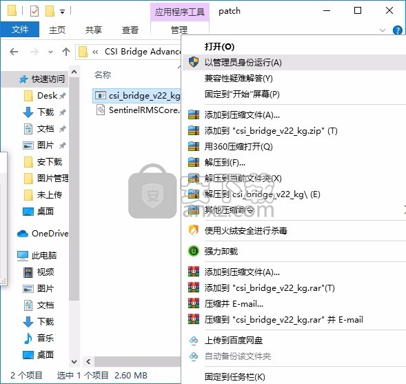Switch to the 共享 ribbon tab
This screenshot has width=406, height=384.
click(94, 30)
